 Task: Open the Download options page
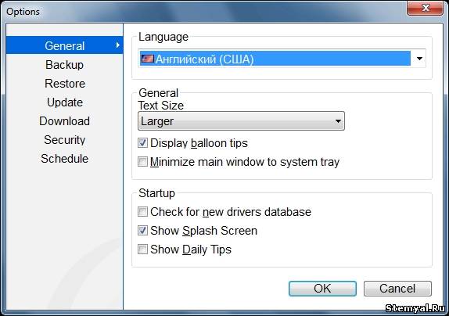point(64,121)
